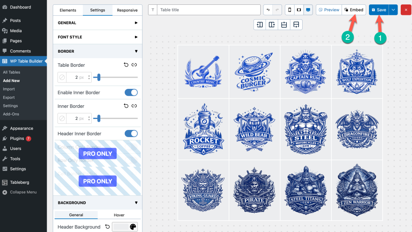Click the Preview button
The width and height of the screenshot is (412, 232).
pyautogui.click(x=329, y=10)
